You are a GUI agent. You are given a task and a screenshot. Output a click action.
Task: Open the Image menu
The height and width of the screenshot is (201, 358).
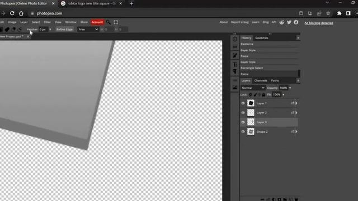point(12,22)
